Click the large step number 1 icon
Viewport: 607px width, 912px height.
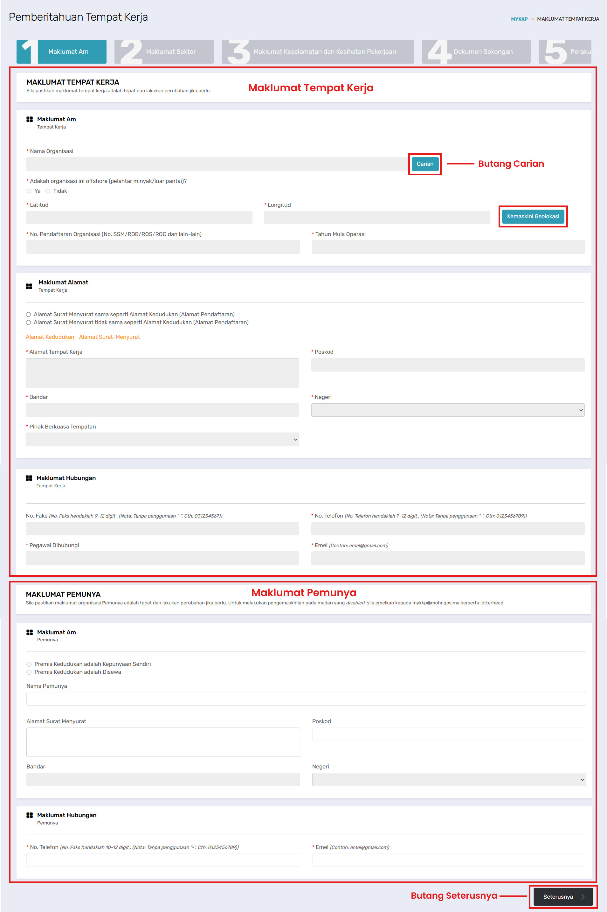pyautogui.click(x=30, y=52)
